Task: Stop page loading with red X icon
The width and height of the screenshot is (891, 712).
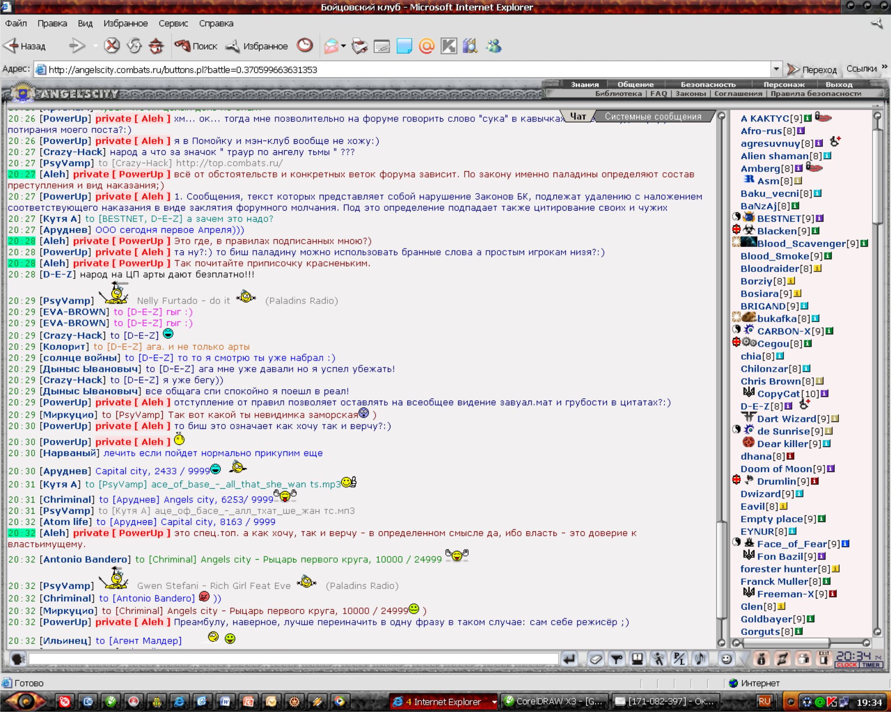Action: tap(111, 45)
